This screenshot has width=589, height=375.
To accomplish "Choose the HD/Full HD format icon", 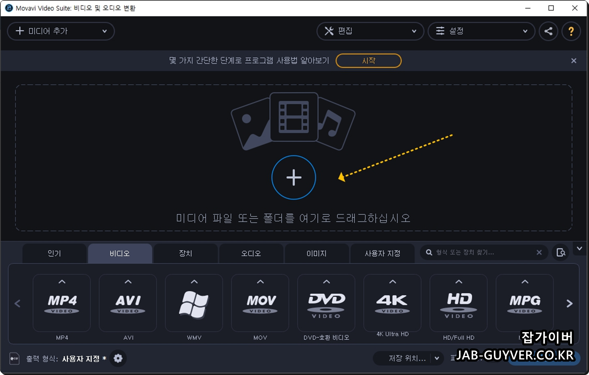I will point(458,303).
